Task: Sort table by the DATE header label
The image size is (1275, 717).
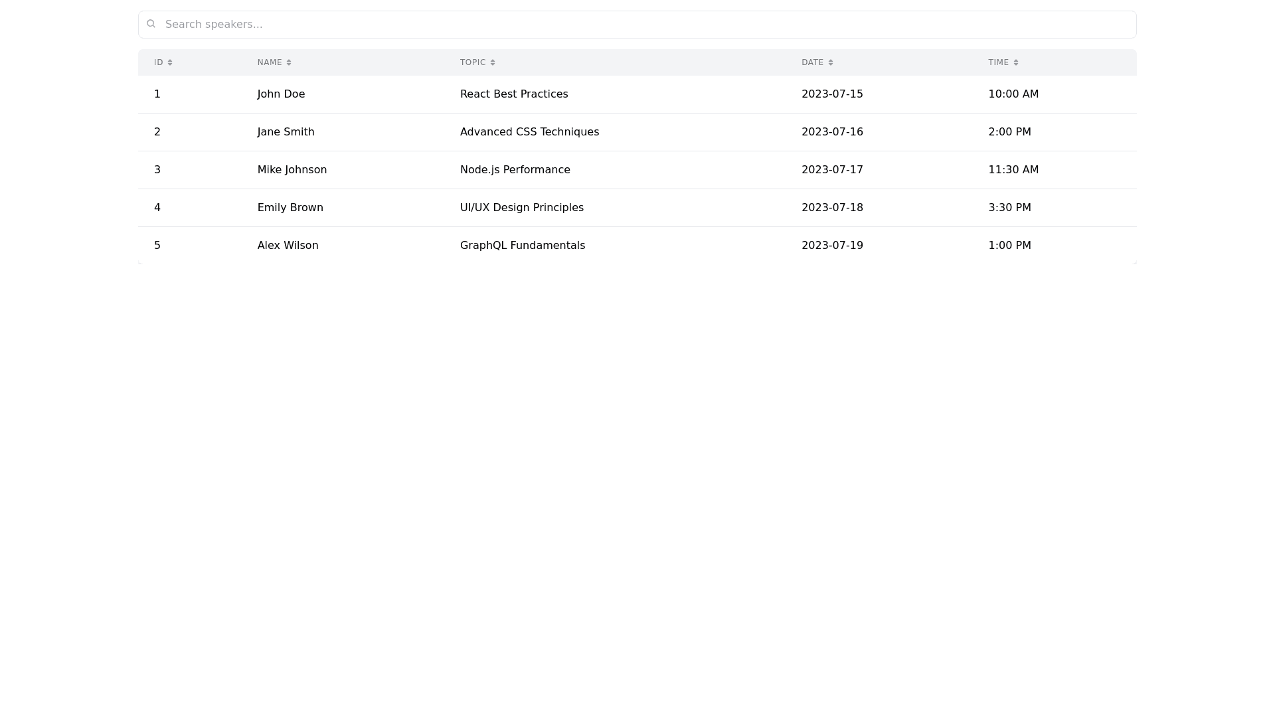Action: pyautogui.click(x=812, y=62)
